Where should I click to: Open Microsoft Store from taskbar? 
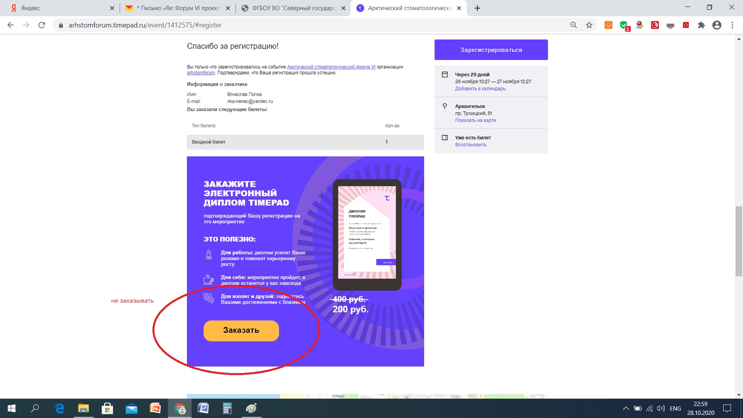pos(107,408)
